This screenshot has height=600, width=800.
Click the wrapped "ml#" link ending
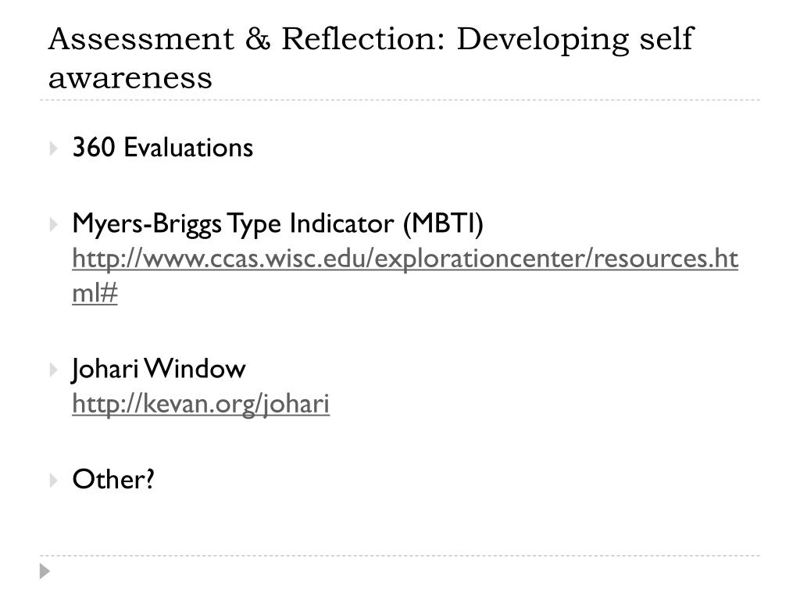pos(95,293)
